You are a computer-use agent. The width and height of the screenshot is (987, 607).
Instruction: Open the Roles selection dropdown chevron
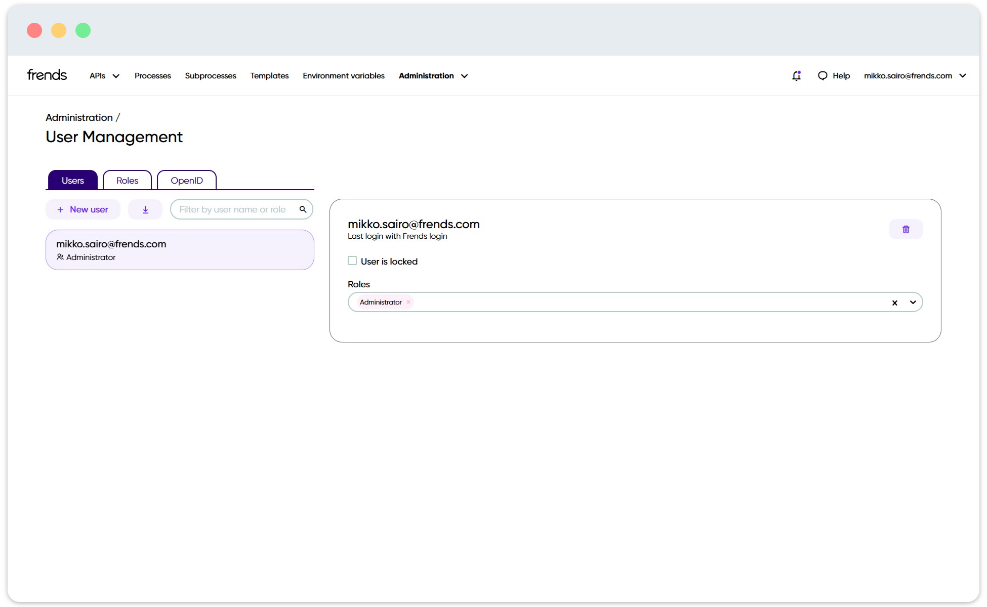(913, 302)
